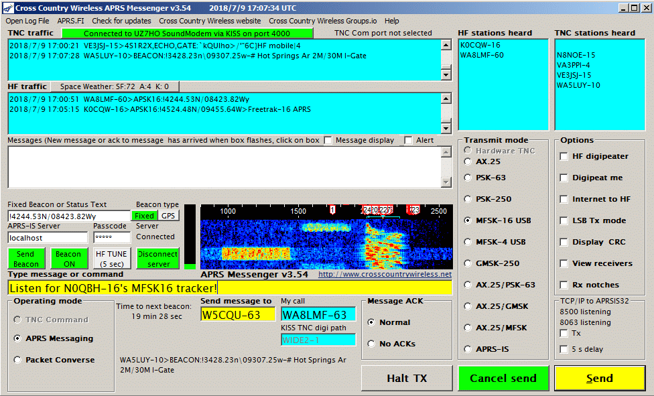The image size is (654, 396).
Task: Click down arrow of HF traffic scrollbar
Action: point(446,128)
